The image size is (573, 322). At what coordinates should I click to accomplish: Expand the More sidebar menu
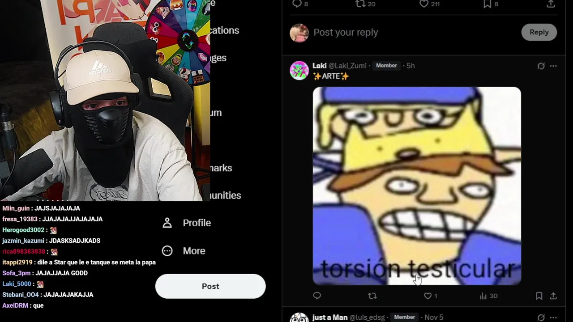[184, 251]
